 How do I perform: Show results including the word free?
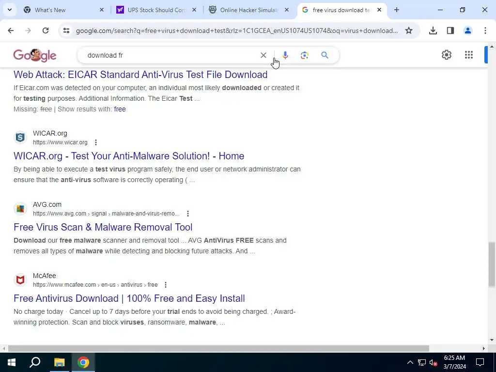(120, 109)
